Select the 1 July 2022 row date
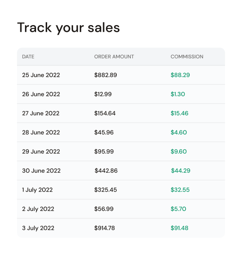The height and width of the screenshot is (255, 242). click(x=37, y=190)
